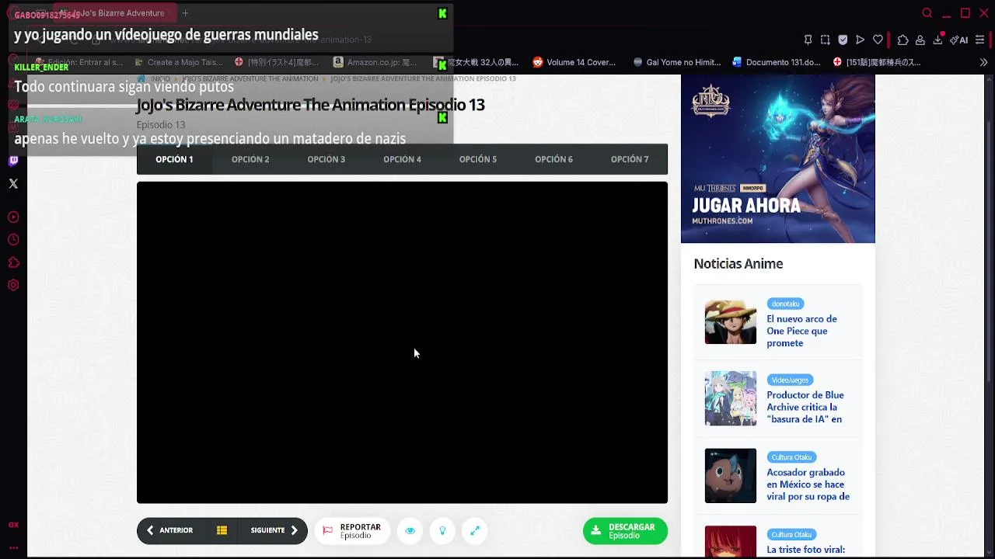
Task: Open the sidebar three-dots menu
Action: 13,547
